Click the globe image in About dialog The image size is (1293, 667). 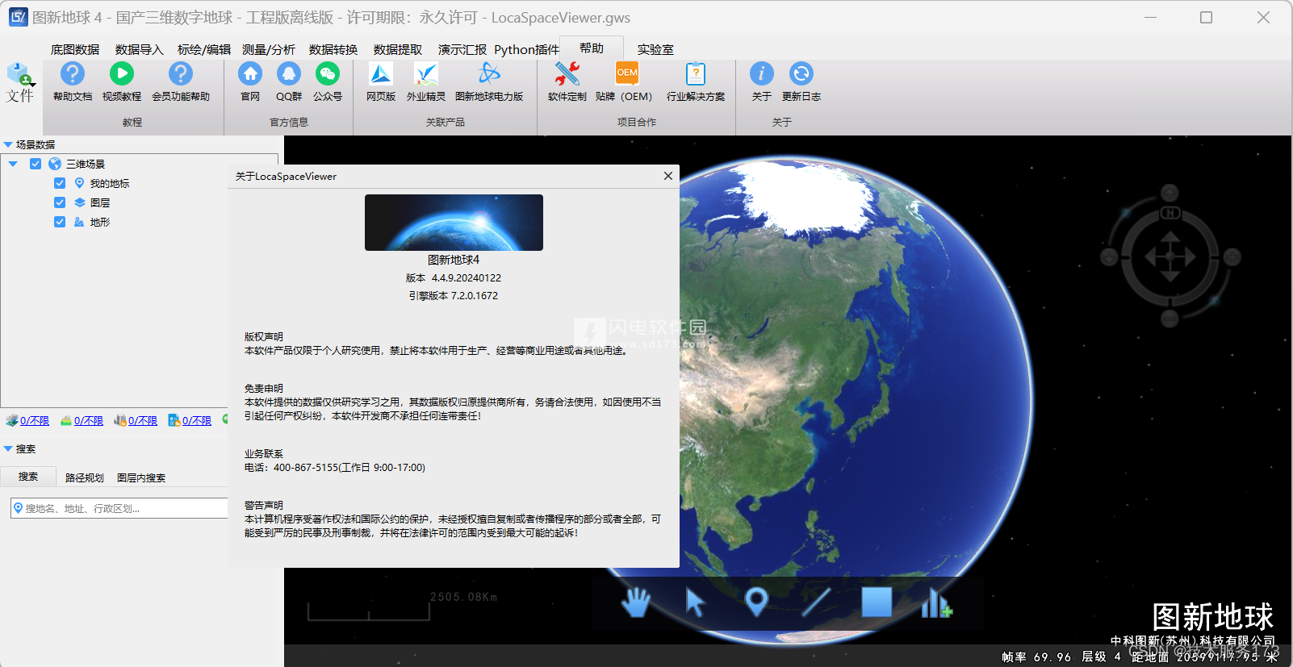click(454, 223)
